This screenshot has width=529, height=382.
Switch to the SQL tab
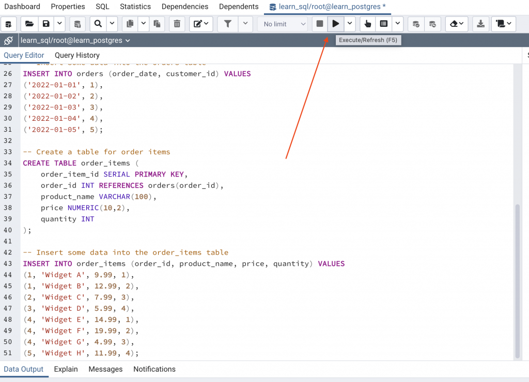(x=102, y=7)
